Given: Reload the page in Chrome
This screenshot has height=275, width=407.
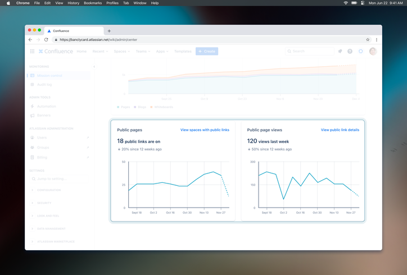Looking at the screenshot, I should [x=46, y=40].
